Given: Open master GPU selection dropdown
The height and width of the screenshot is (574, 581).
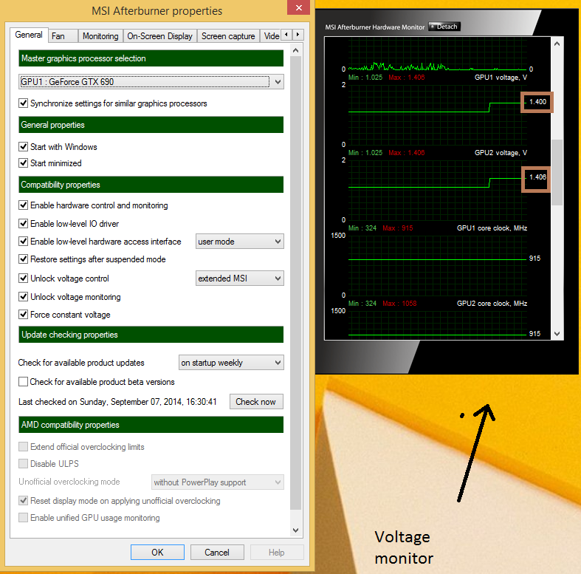Looking at the screenshot, I should [151, 82].
